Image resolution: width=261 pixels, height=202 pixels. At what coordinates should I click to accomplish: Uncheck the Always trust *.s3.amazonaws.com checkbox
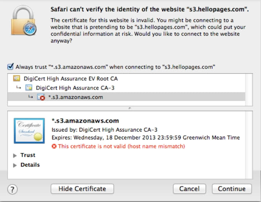coord(11,67)
